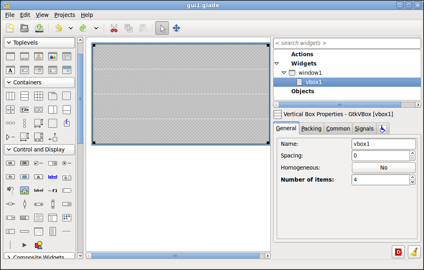
Task: Increase the Number of items value
Action: 412,178
